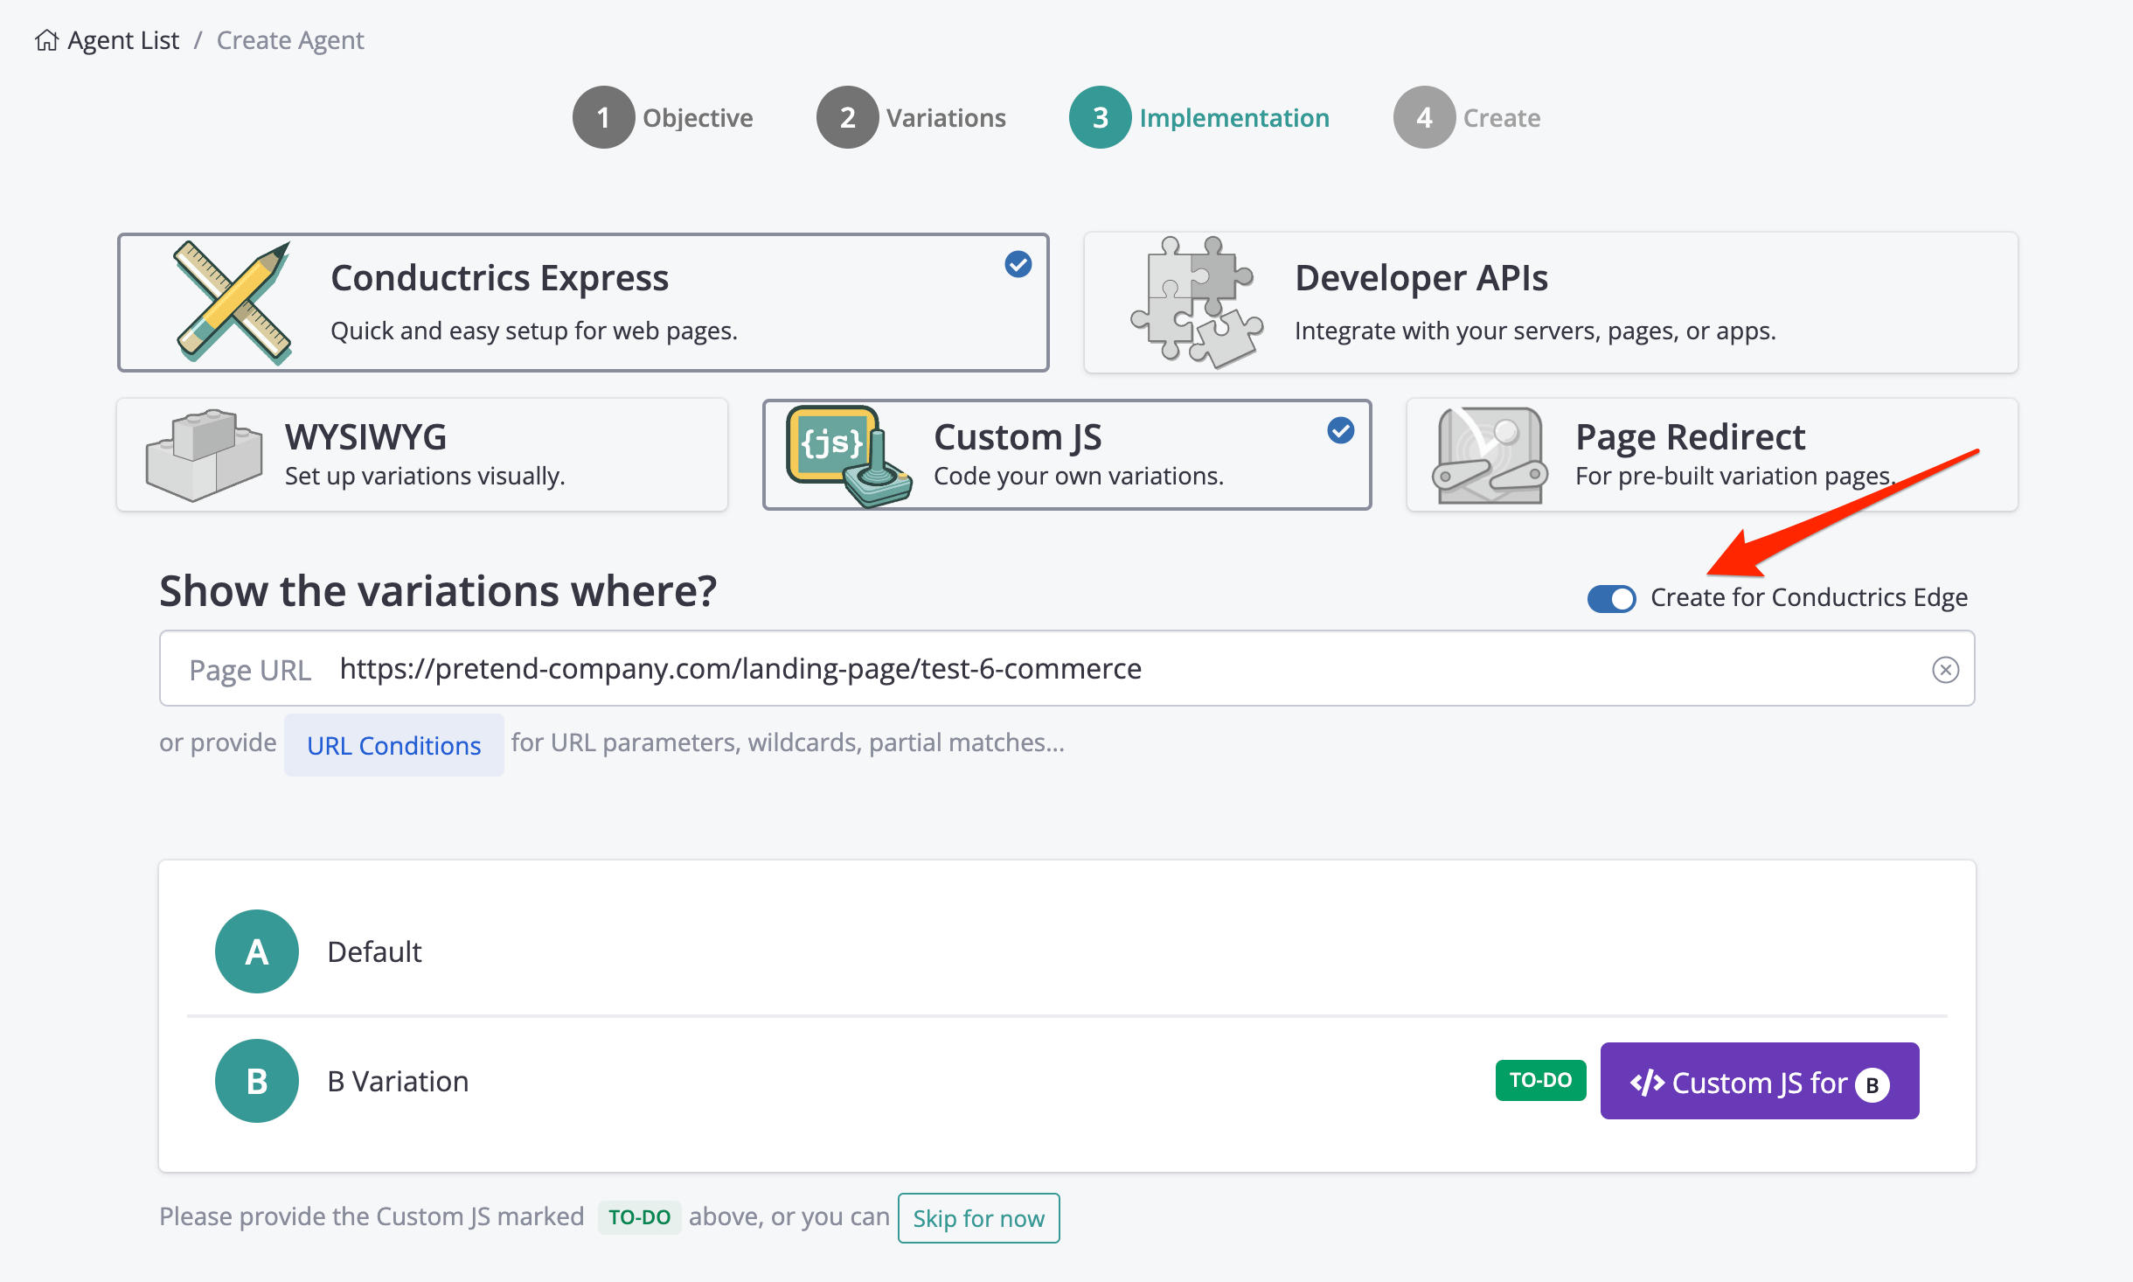Click the Agent List breadcrumb link

[123, 40]
